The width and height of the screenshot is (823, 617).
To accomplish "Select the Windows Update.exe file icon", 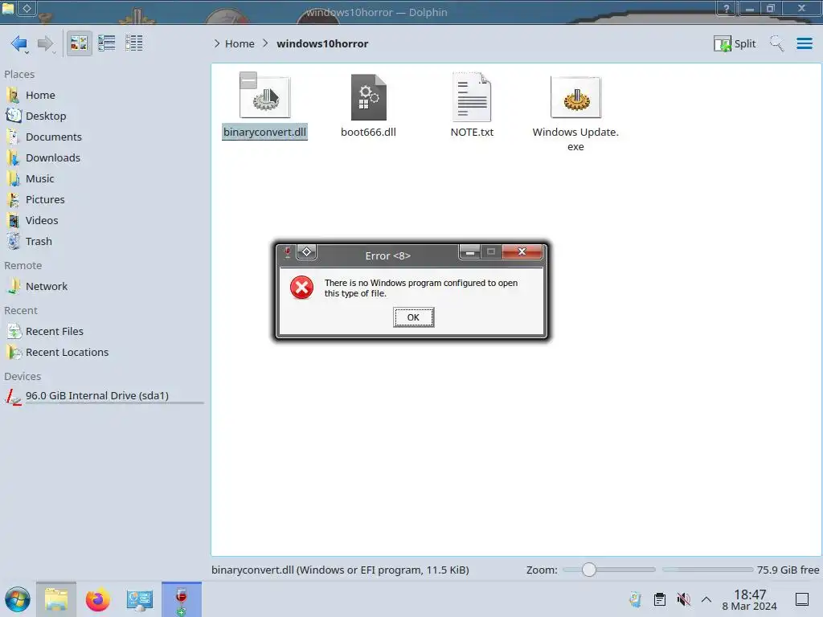I will coord(575,97).
